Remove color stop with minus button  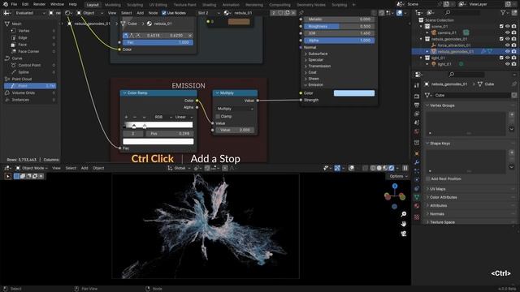(x=135, y=117)
